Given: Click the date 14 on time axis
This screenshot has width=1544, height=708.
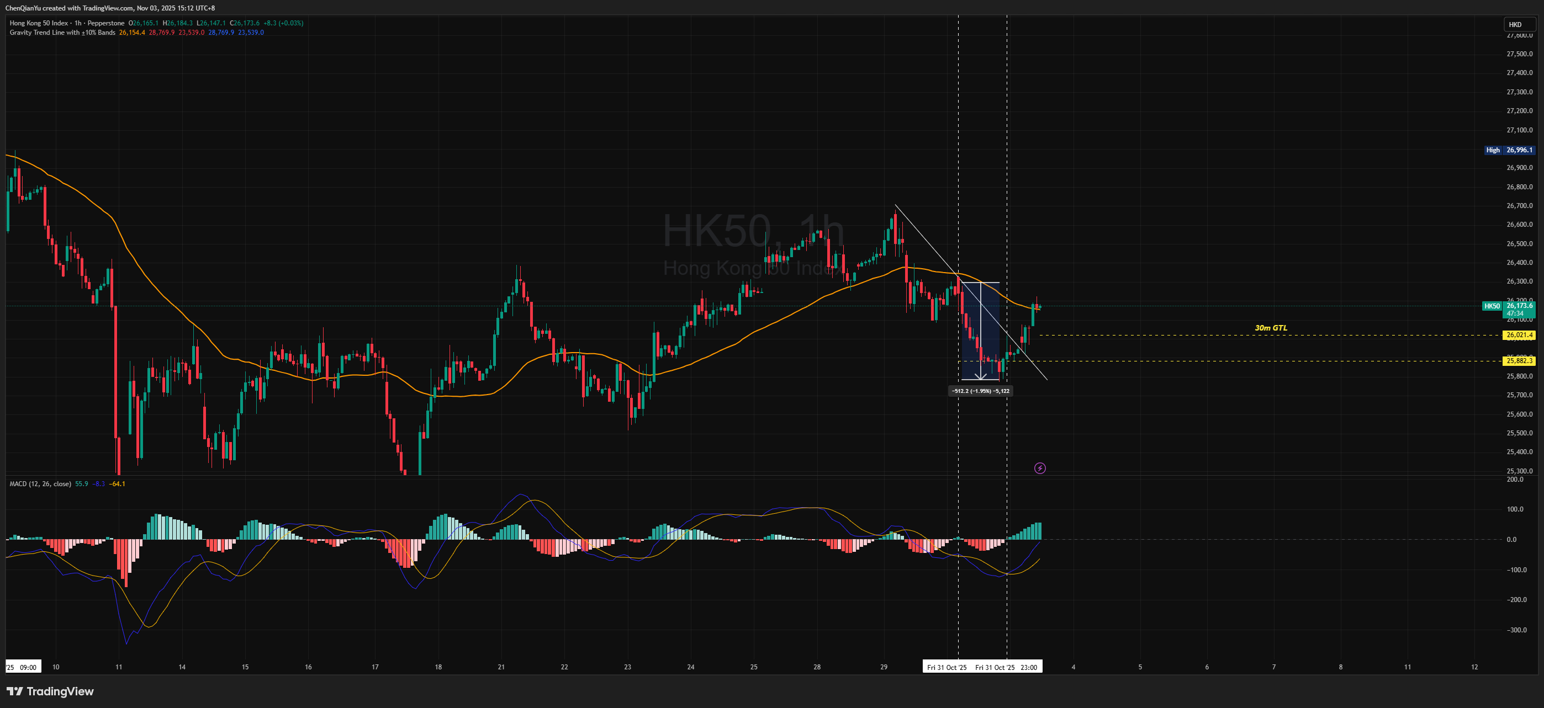Looking at the screenshot, I should coord(182,667).
